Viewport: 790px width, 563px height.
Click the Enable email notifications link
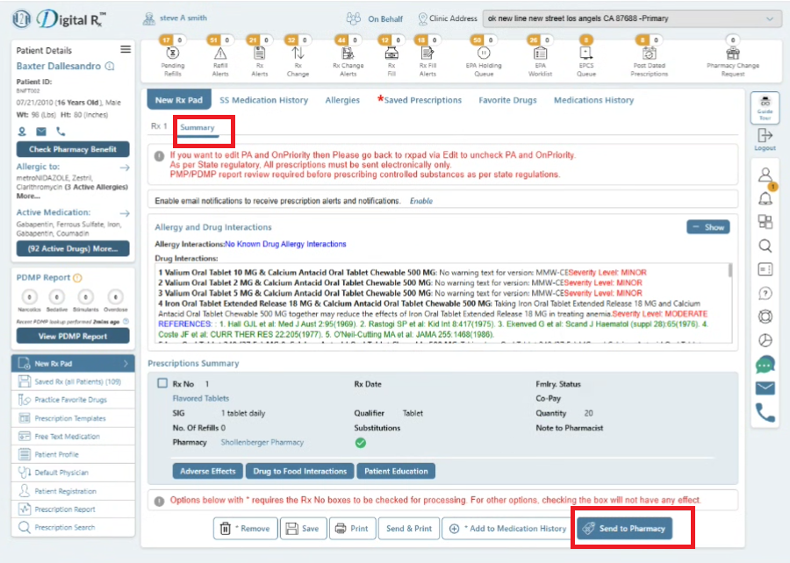(x=421, y=201)
